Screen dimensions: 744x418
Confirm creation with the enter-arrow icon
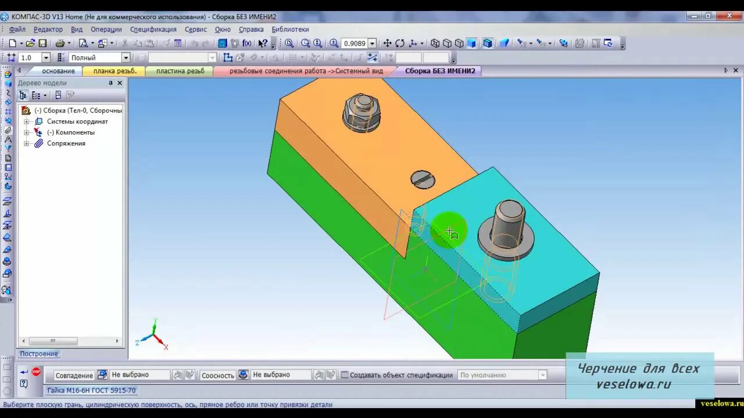point(24,372)
